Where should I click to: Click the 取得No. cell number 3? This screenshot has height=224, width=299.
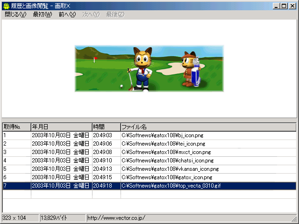pos(17,152)
